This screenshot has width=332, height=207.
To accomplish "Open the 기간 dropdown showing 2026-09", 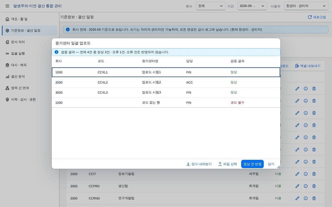I will pos(252,6).
